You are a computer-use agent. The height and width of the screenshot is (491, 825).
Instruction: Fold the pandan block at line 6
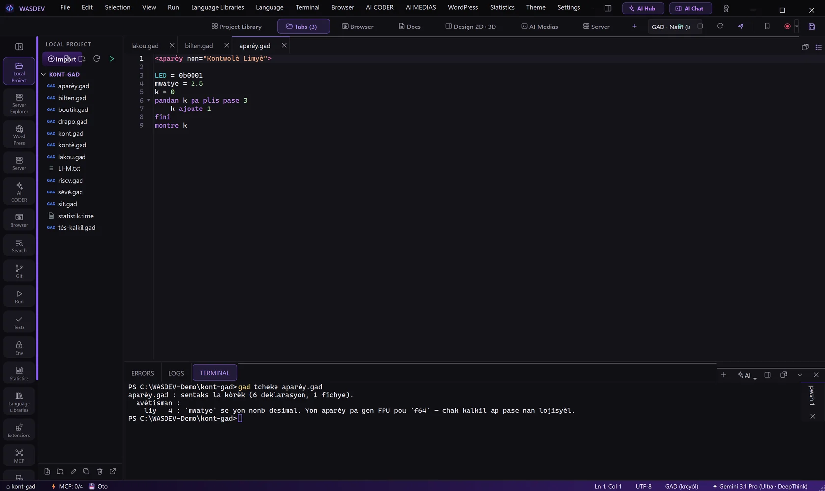149,100
